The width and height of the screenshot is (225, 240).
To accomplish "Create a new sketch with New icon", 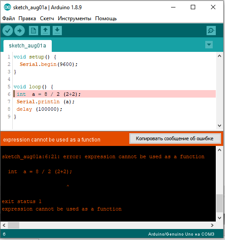I will tap(33, 31).
